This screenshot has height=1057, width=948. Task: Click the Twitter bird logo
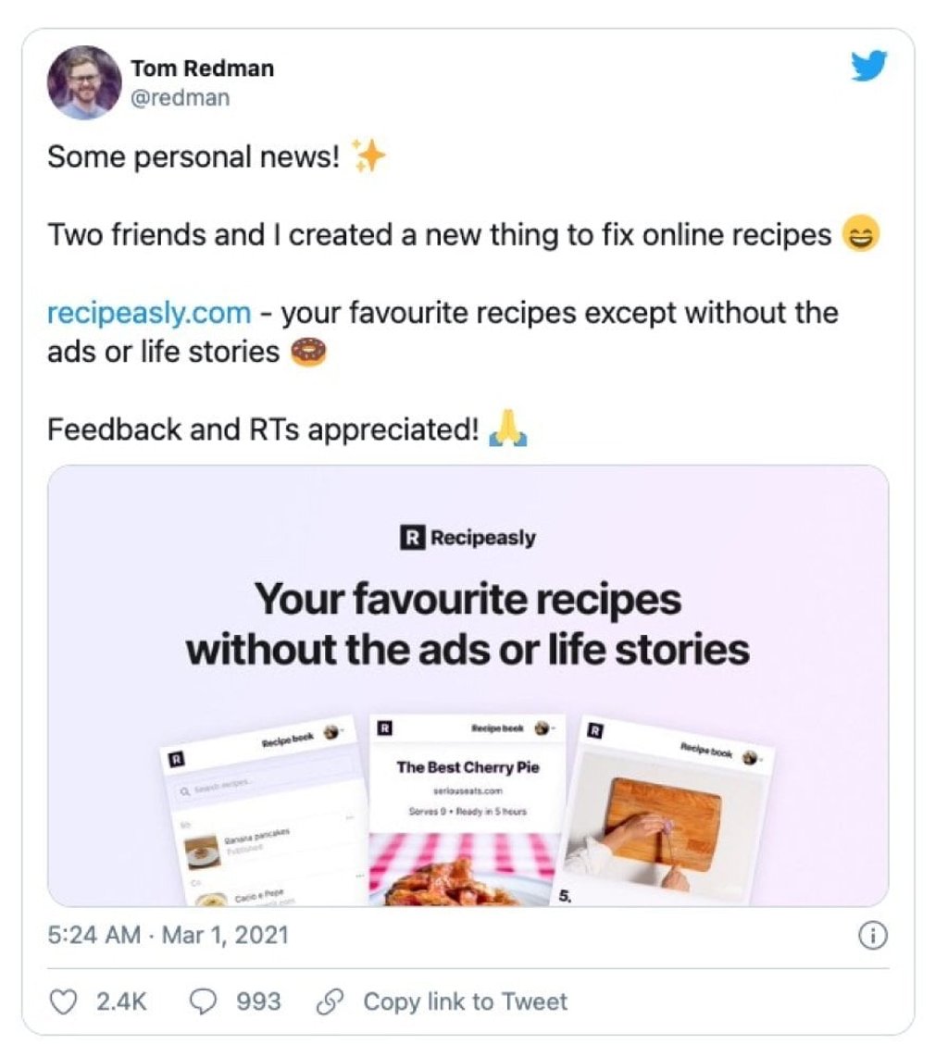click(867, 66)
